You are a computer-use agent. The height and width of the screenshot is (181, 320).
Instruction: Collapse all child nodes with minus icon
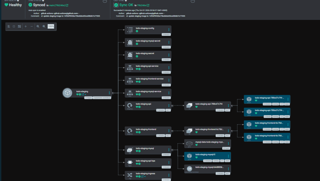(x=32, y=26)
